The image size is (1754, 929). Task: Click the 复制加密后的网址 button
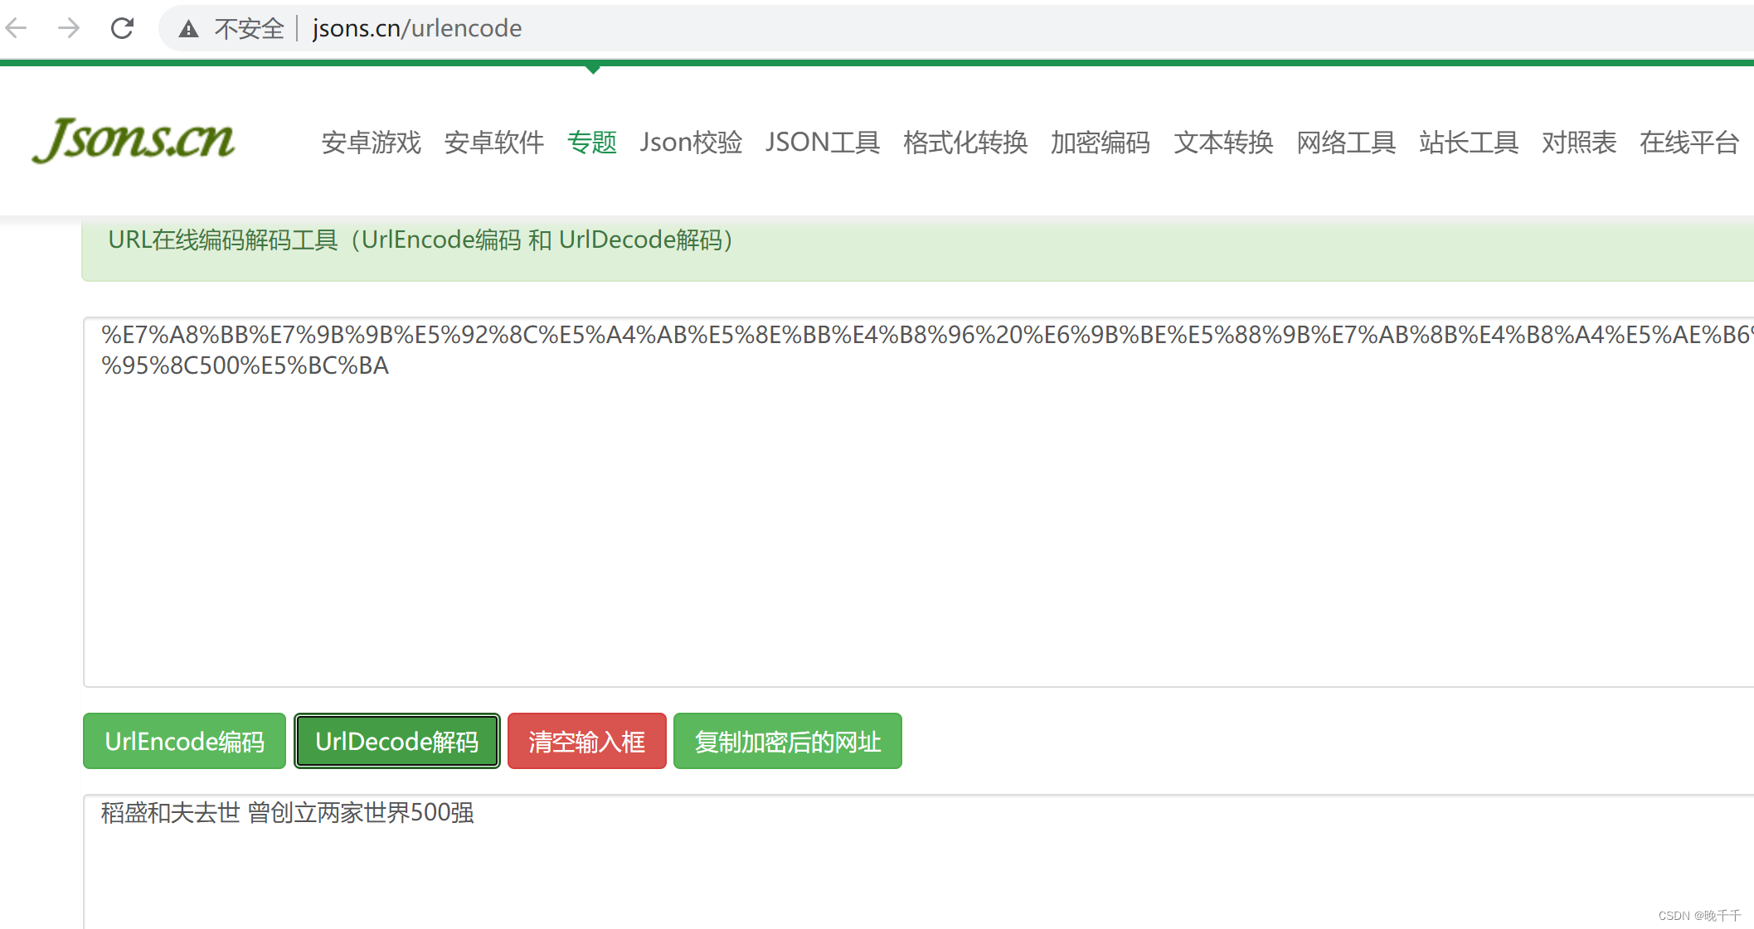788,741
